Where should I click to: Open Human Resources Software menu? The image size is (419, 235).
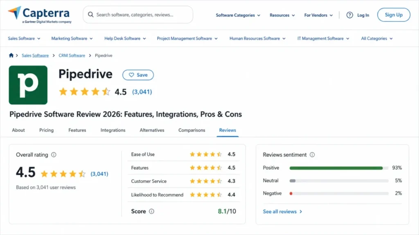coord(257,38)
